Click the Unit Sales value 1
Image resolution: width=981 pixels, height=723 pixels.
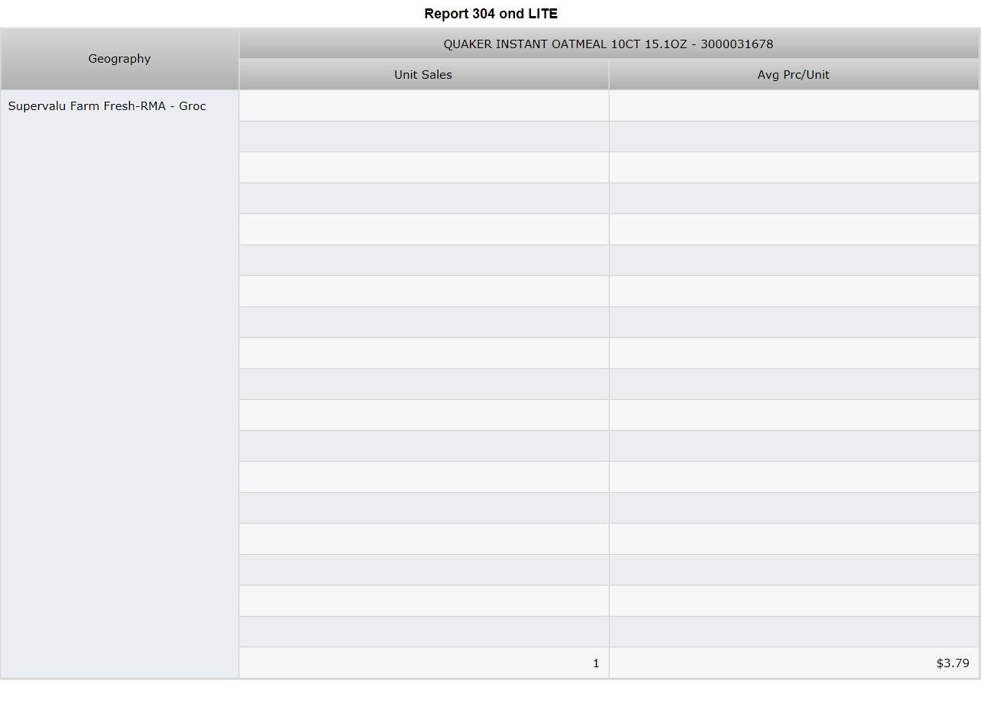(x=424, y=663)
